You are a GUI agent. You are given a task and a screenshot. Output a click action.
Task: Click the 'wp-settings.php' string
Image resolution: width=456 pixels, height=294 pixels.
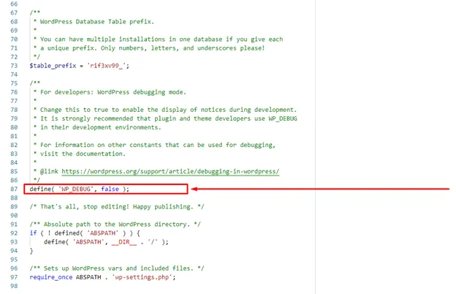point(142,277)
